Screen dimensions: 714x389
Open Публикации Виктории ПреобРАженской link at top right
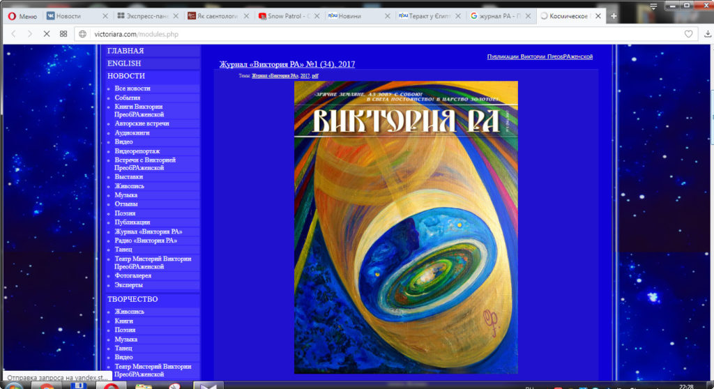click(x=540, y=56)
